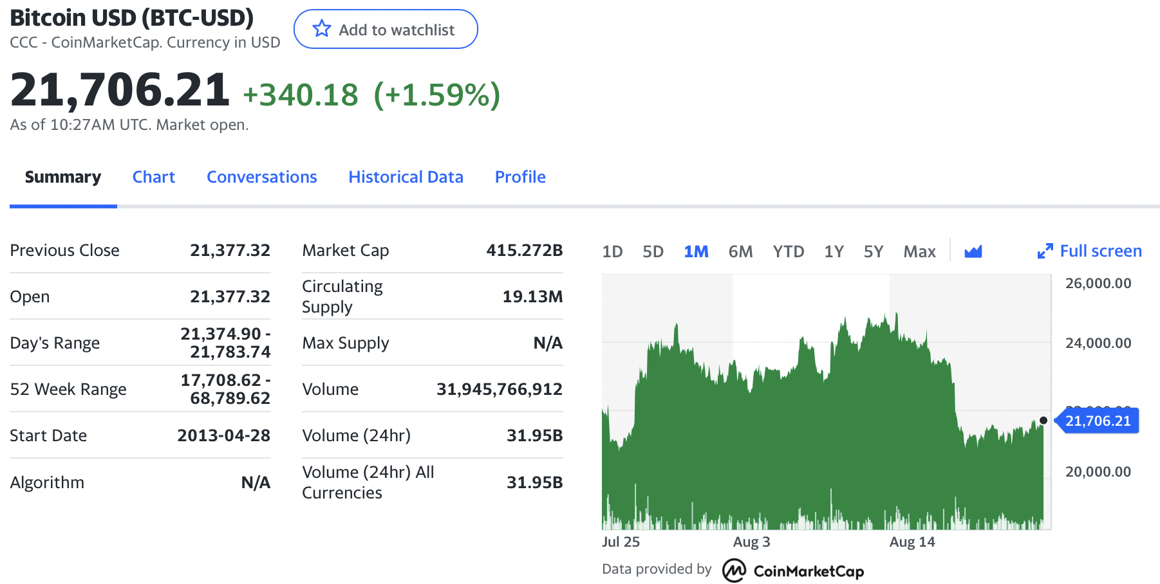This screenshot has height=584, width=1160.
Task: Select the 6M chart range
Action: click(x=740, y=251)
